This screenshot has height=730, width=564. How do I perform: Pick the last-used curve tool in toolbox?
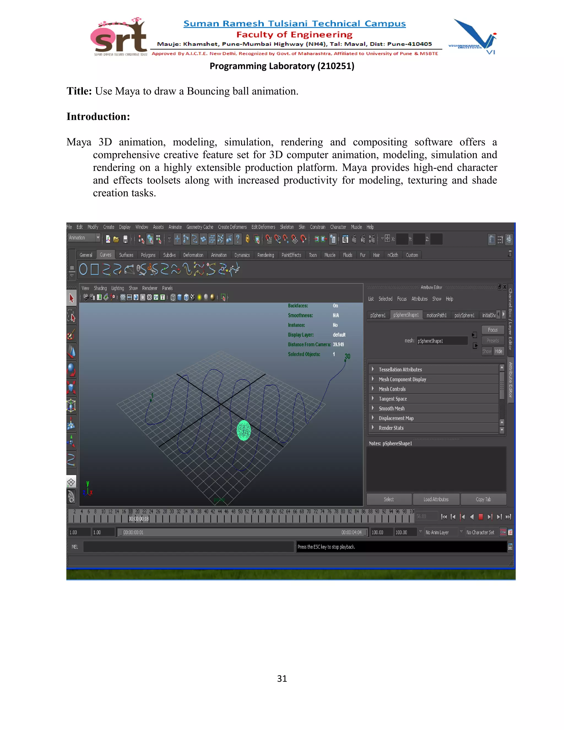72,460
